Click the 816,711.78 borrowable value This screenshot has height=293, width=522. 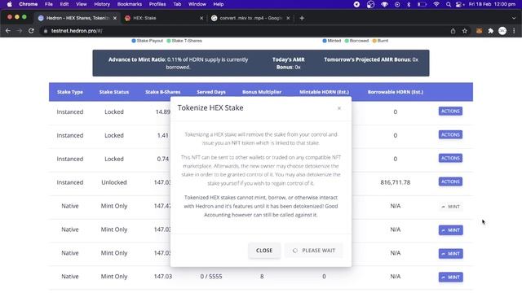click(x=395, y=182)
